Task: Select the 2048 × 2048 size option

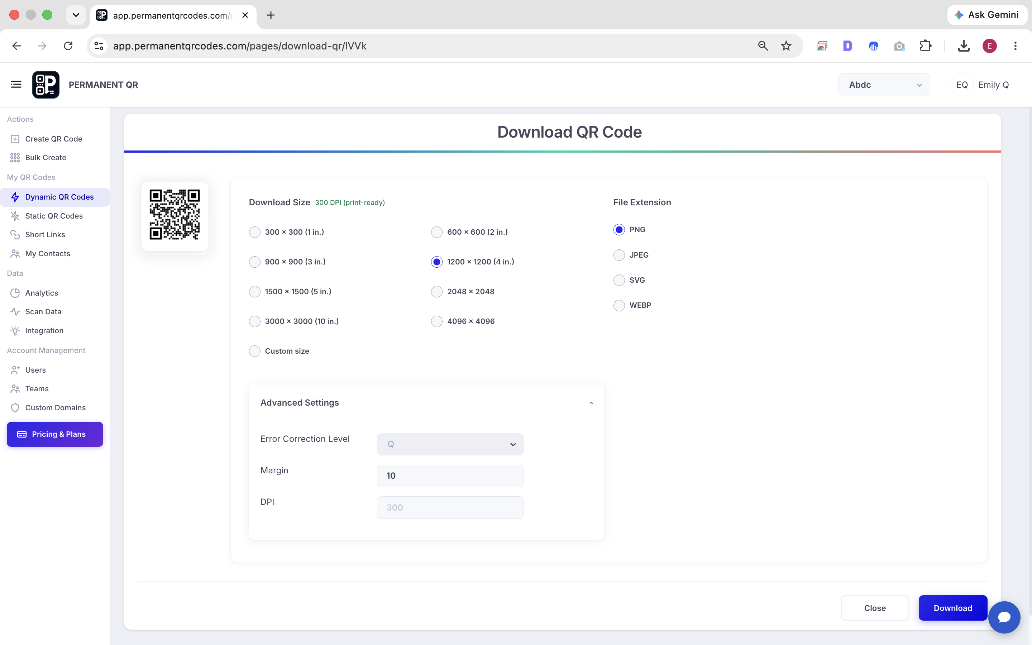Action: [x=437, y=292]
